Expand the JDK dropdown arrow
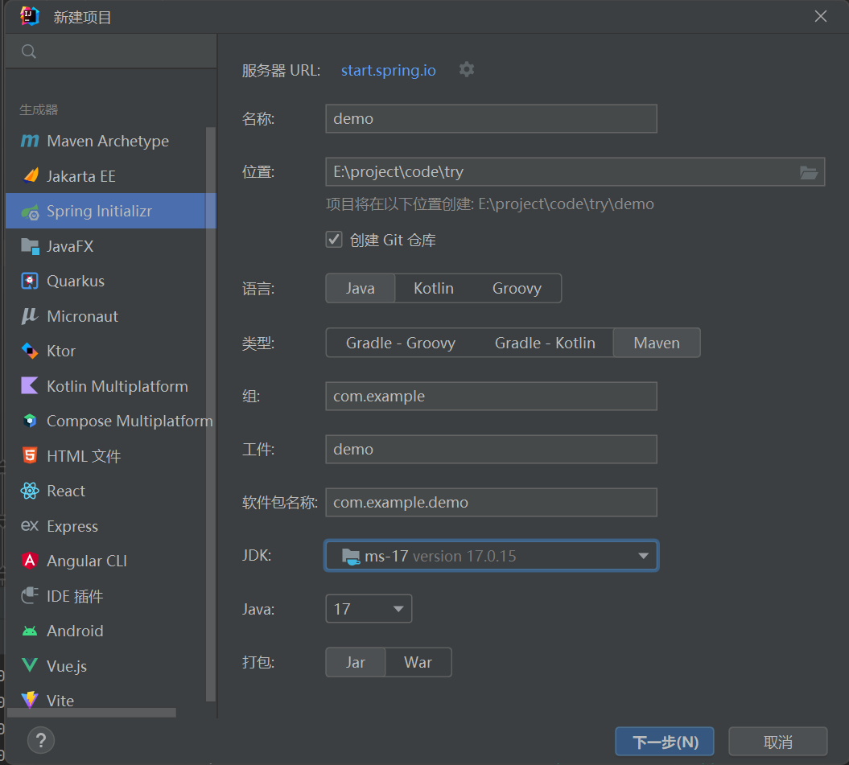 click(643, 556)
